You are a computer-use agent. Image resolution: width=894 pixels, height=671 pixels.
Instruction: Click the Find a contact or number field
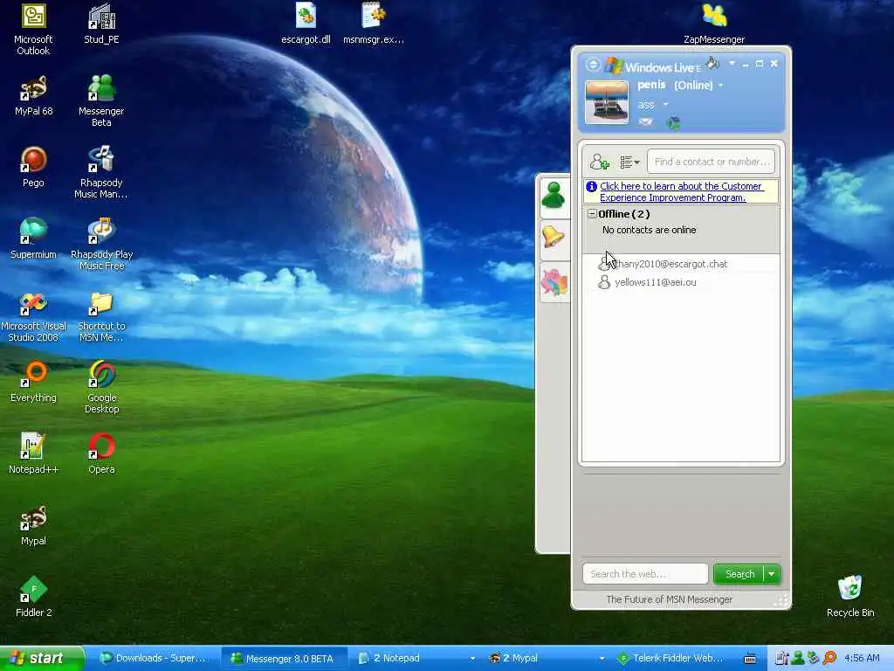point(711,162)
